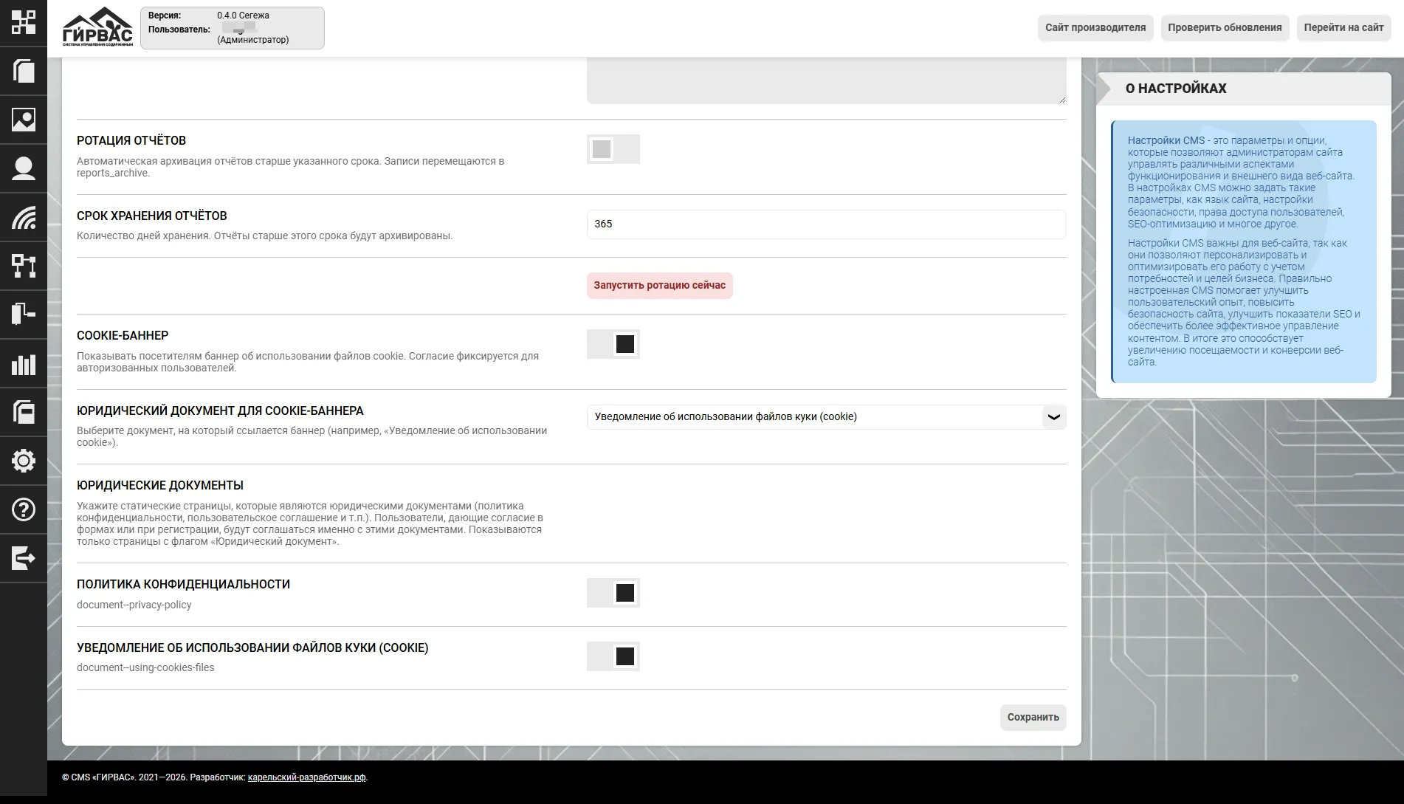Image resolution: width=1404 pixels, height=804 pixels.
Task: Open the statistics bar chart icon
Action: click(x=24, y=364)
